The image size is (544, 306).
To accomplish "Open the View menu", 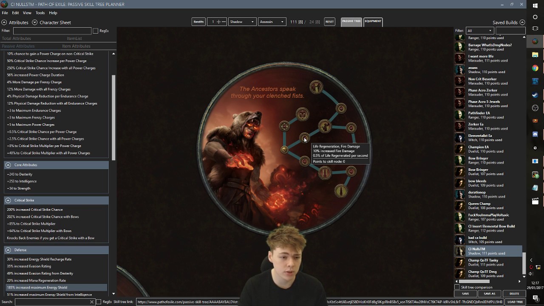I will pos(27,13).
